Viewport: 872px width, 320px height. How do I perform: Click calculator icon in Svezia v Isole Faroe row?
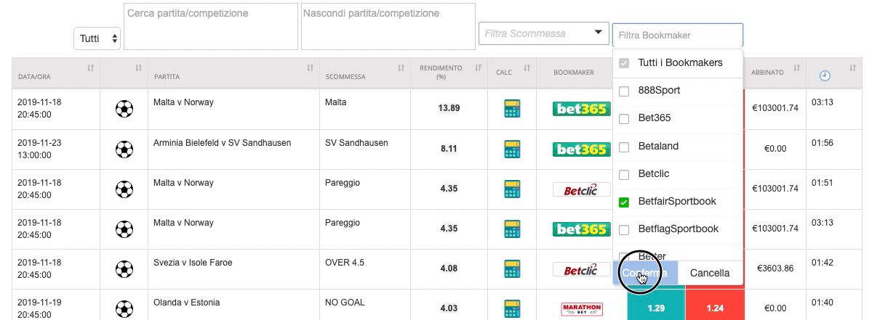(x=511, y=269)
